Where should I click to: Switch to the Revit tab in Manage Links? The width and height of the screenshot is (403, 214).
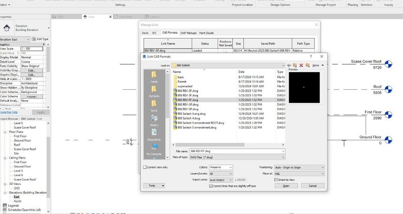(145, 33)
